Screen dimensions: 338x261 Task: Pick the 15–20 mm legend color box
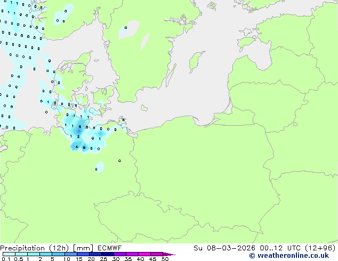point(83,254)
